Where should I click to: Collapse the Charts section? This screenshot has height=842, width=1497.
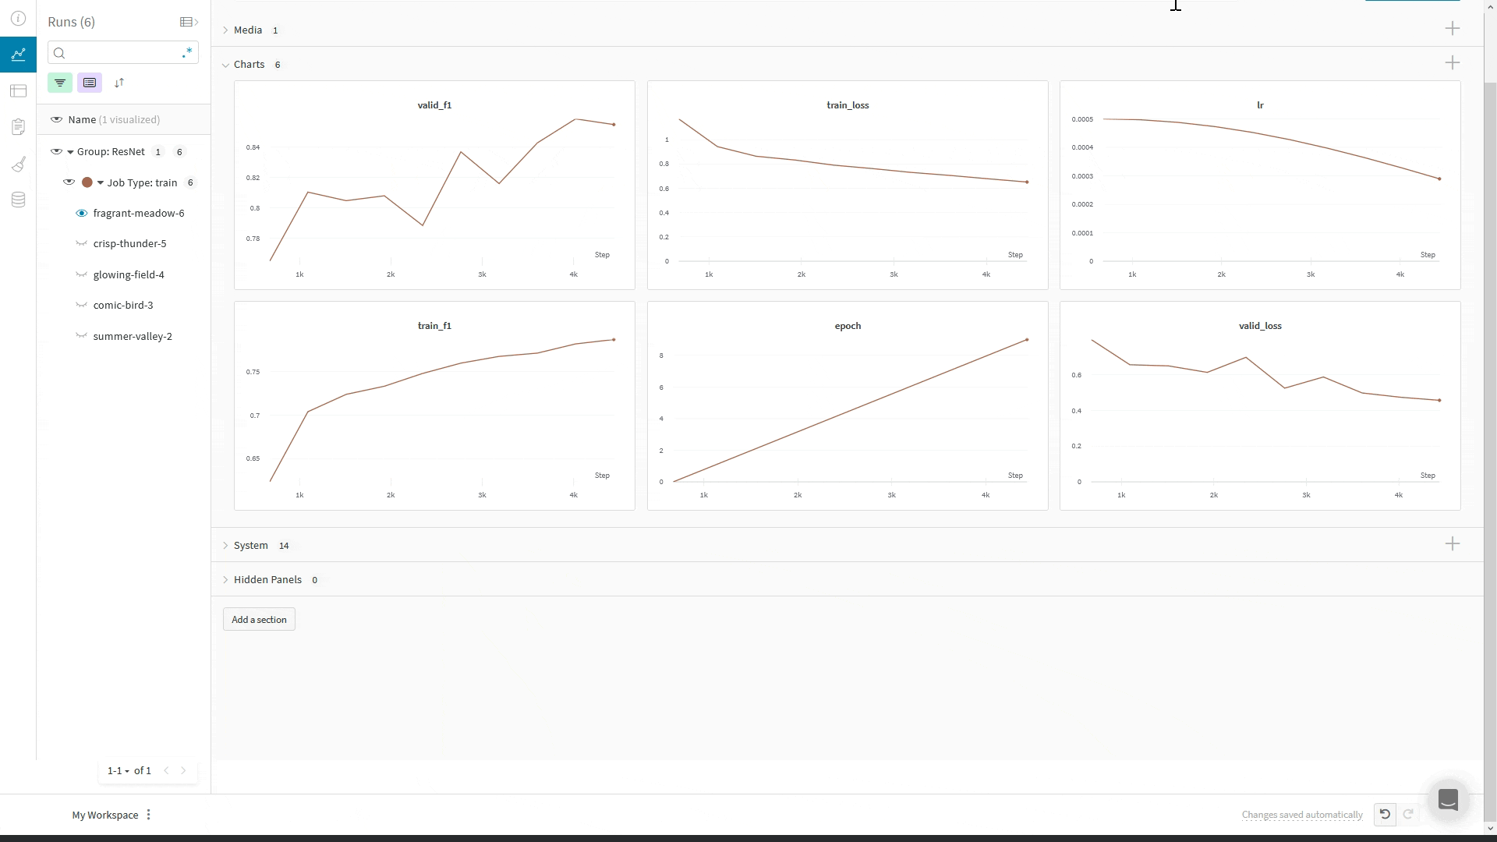[225, 64]
